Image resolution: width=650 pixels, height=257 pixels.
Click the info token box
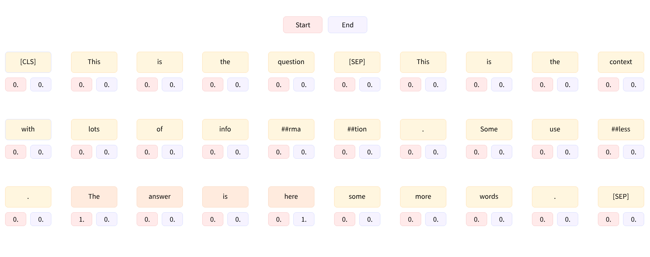tap(225, 130)
